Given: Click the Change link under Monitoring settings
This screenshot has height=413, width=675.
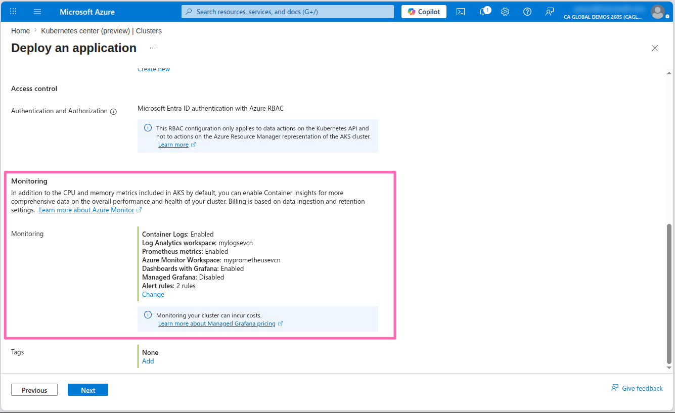Looking at the screenshot, I should (x=153, y=294).
